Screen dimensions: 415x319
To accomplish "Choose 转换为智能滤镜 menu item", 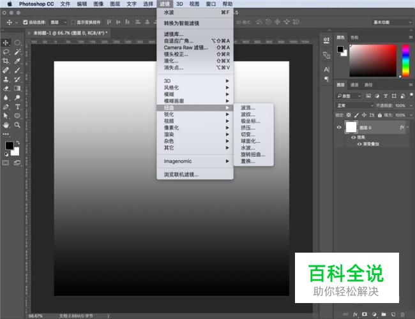I will coord(195,23).
